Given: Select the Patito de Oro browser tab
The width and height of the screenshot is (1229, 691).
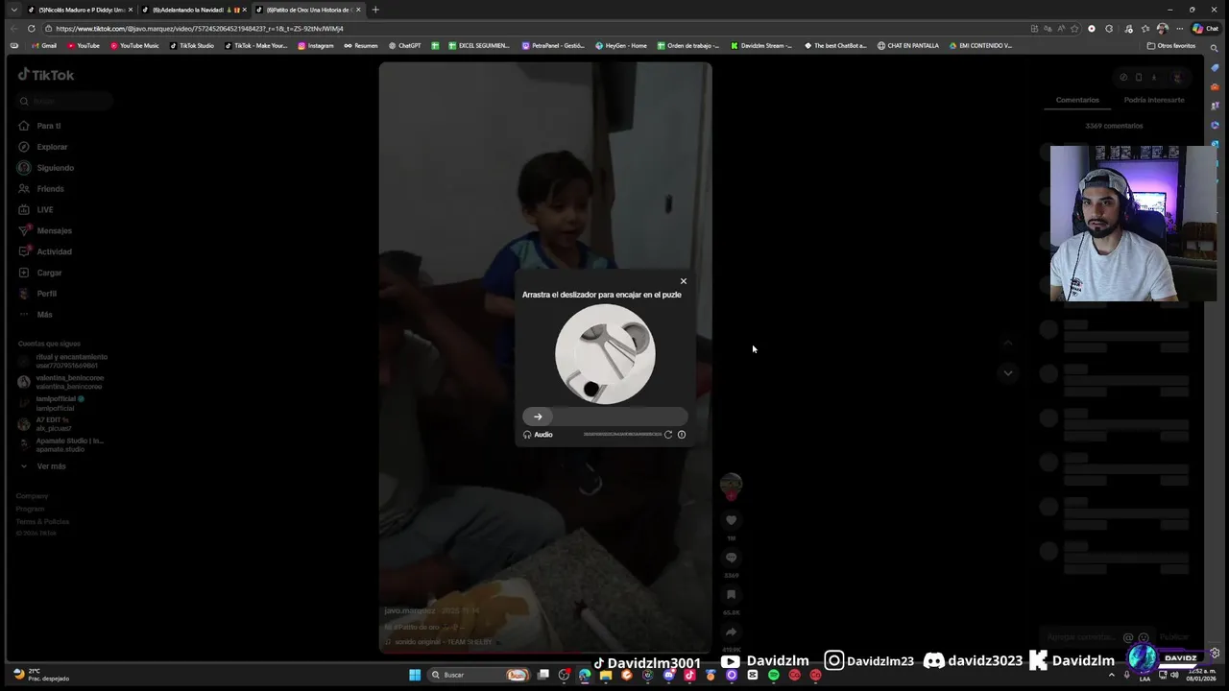Looking at the screenshot, I should coord(307,10).
